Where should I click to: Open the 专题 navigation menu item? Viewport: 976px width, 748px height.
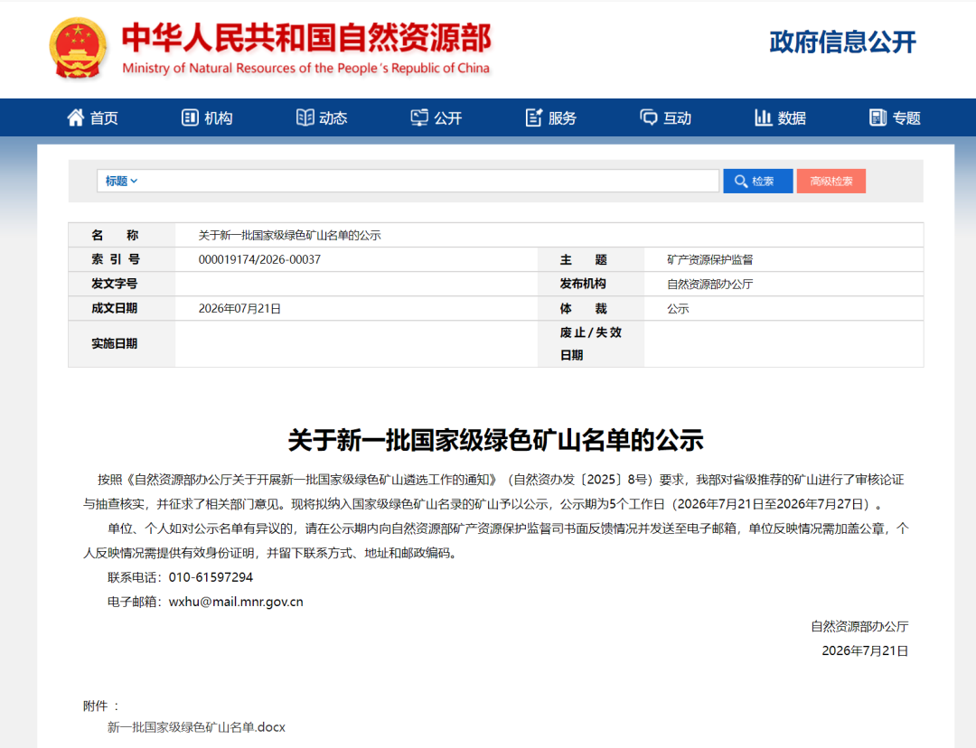pos(895,117)
